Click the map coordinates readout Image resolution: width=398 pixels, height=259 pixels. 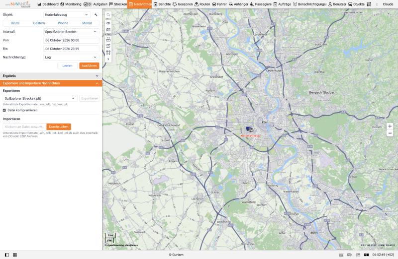(x=378, y=245)
